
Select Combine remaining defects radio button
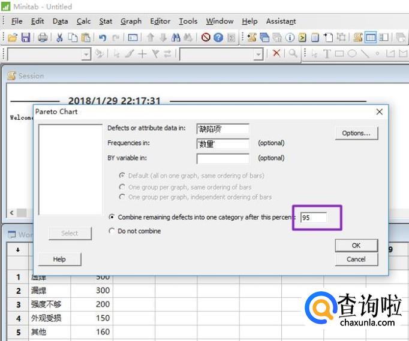pos(112,217)
